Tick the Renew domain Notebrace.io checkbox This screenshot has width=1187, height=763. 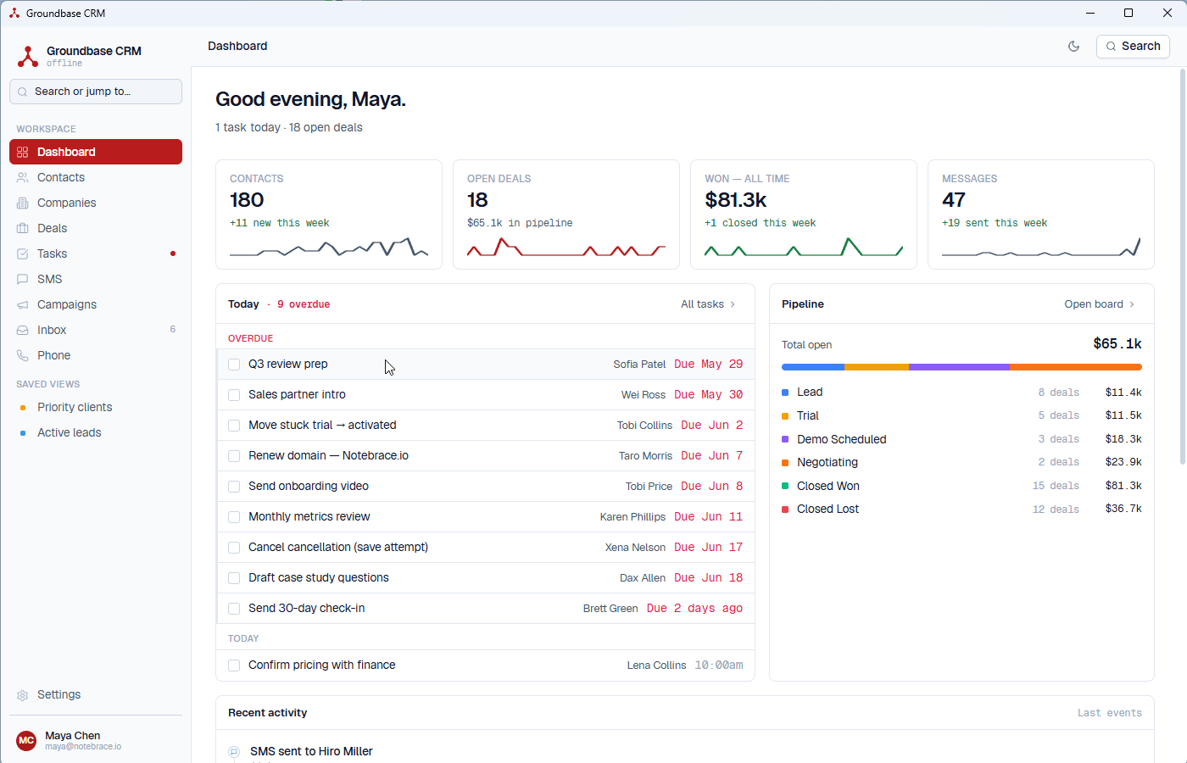[x=234, y=456]
